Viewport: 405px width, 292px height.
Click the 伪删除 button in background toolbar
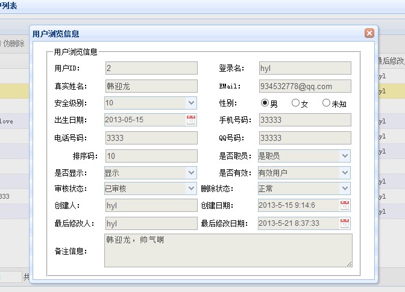(x=13, y=43)
